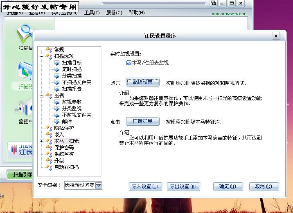
Task: Click the icon beside 常规 tree node
Action: tap(49, 50)
